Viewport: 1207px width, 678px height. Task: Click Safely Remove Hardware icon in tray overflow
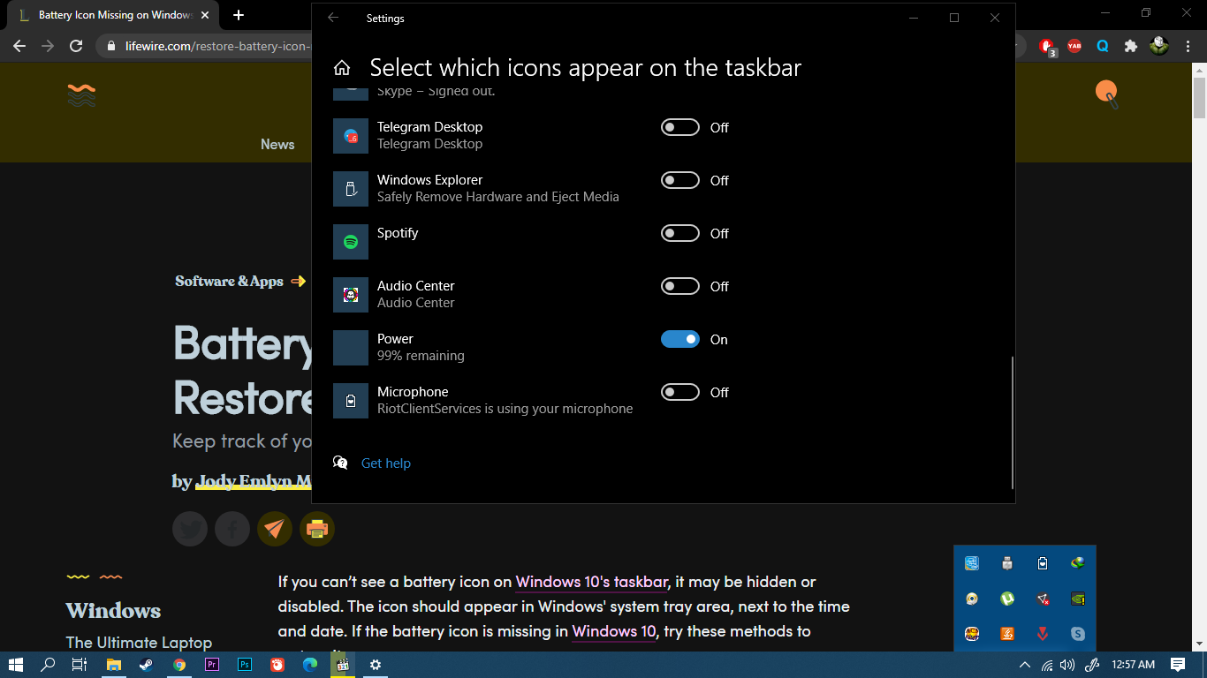click(1007, 563)
